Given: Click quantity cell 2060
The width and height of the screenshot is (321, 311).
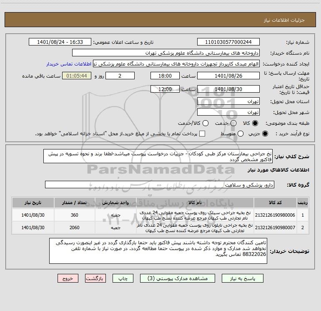Looking at the screenshot, I should (x=74, y=228).
